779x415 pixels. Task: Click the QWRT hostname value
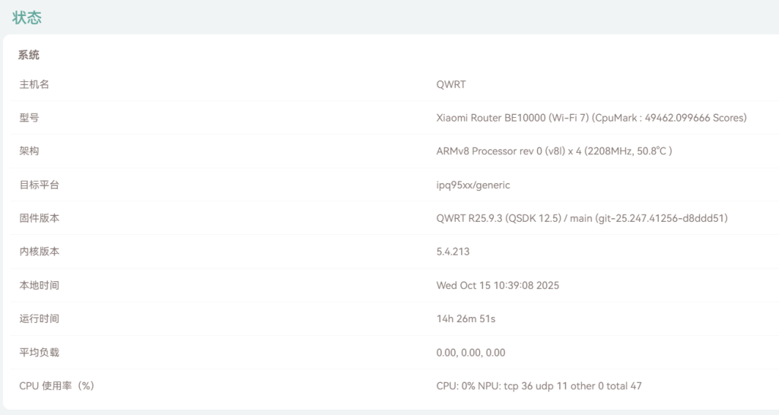point(450,84)
